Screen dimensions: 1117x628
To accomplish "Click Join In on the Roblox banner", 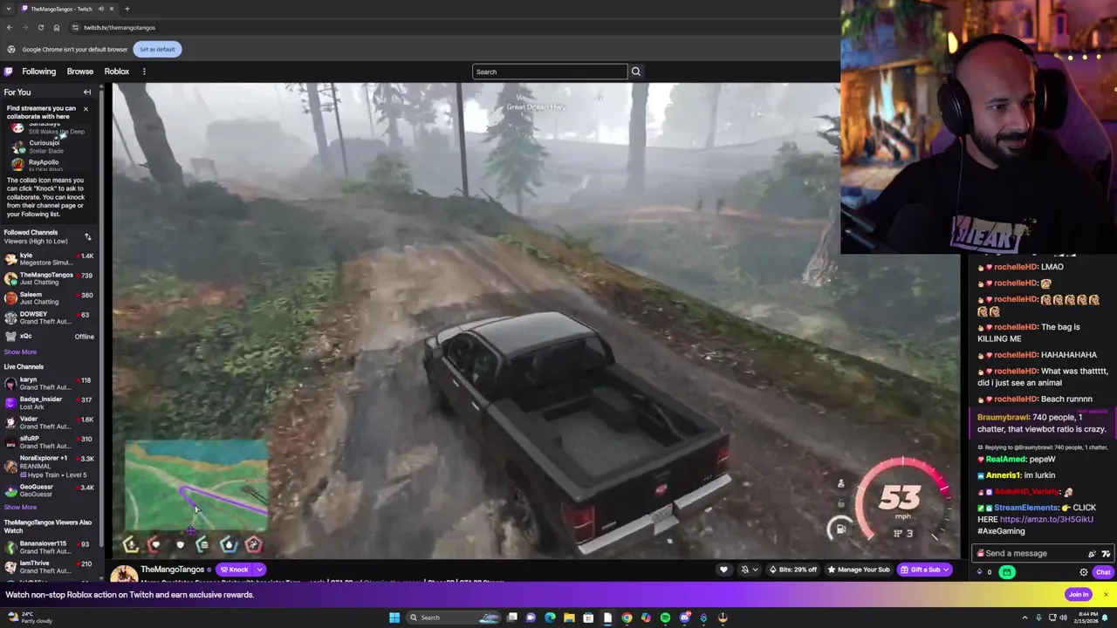I will (x=1079, y=595).
